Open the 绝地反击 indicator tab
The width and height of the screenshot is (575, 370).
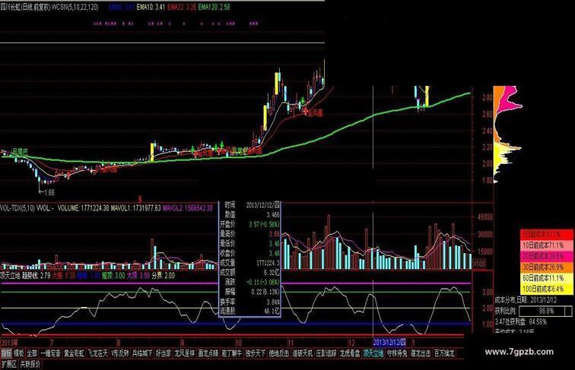[278, 353]
